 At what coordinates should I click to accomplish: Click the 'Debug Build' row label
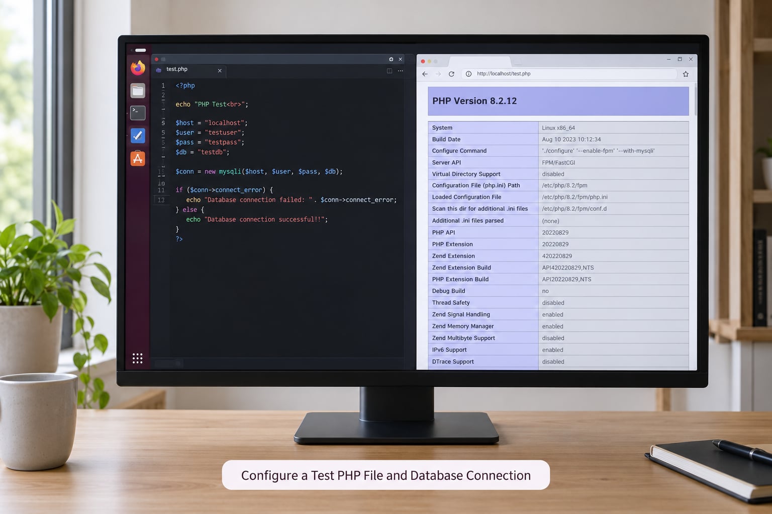(x=448, y=291)
